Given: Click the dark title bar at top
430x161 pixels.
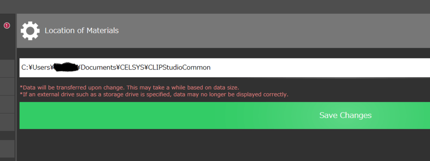Looking at the screenshot, I should 215,7.
